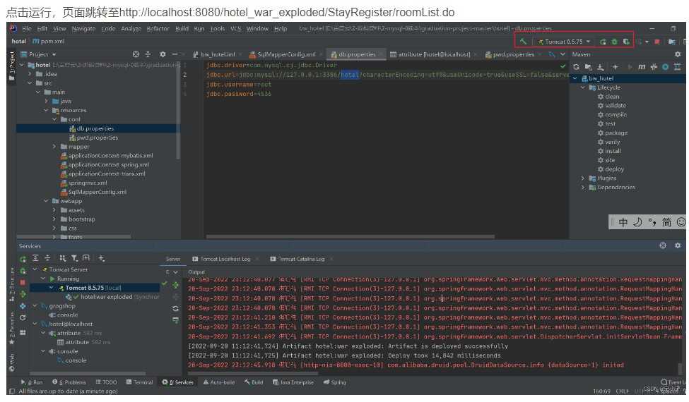Open the VCS menu
This screenshot has width=689, height=402.
point(236,29)
